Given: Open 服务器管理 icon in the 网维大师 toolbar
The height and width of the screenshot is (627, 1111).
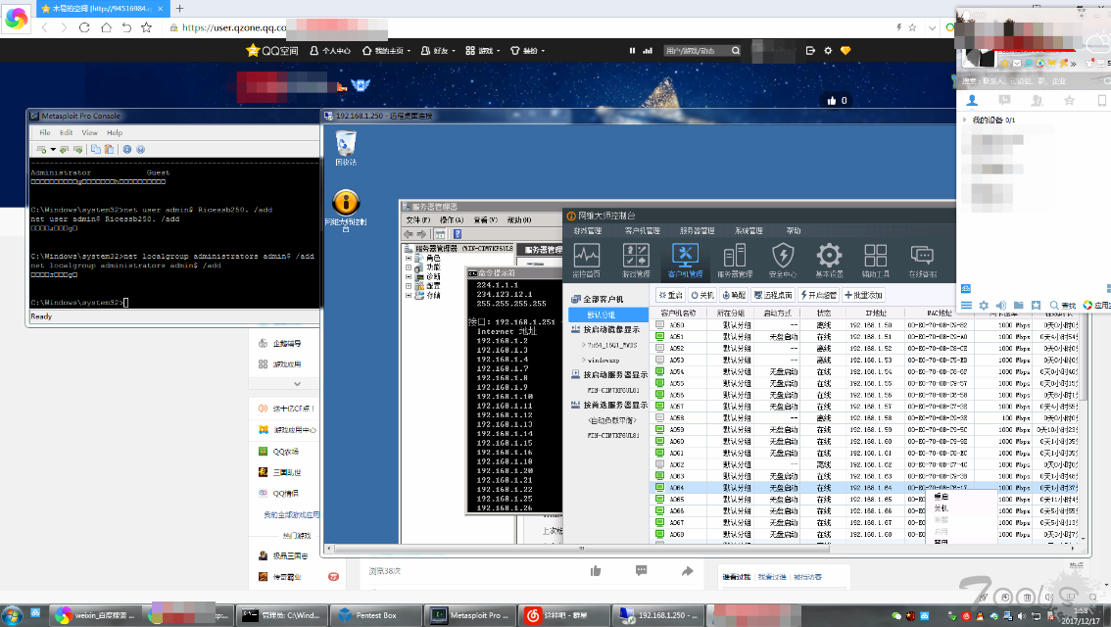Looking at the screenshot, I should [734, 260].
